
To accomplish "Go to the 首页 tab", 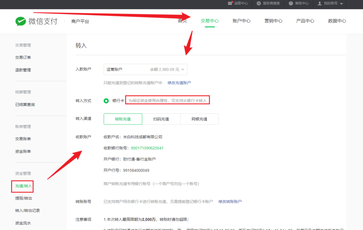I will click(182, 21).
